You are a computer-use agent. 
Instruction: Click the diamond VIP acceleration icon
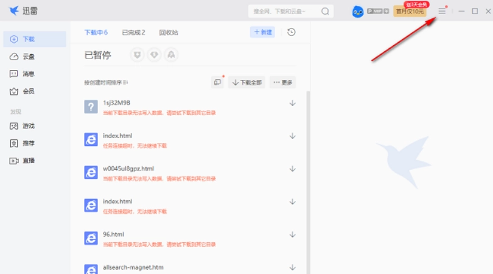point(155,55)
